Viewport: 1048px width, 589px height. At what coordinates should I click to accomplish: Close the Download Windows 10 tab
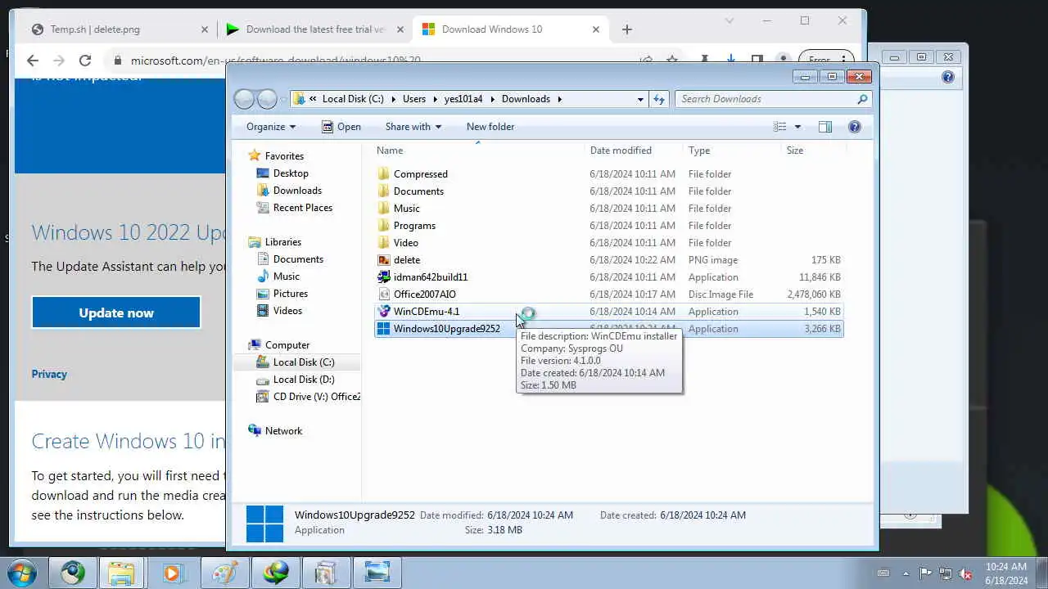[x=596, y=29]
